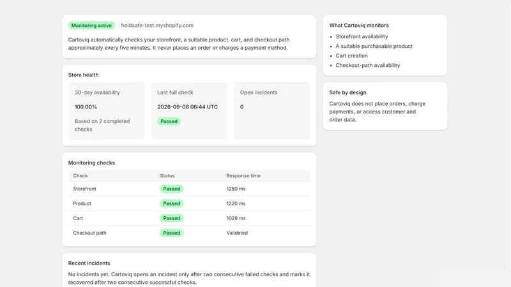Click the Check column header
This screenshot has height=287, width=511.
click(80, 176)
